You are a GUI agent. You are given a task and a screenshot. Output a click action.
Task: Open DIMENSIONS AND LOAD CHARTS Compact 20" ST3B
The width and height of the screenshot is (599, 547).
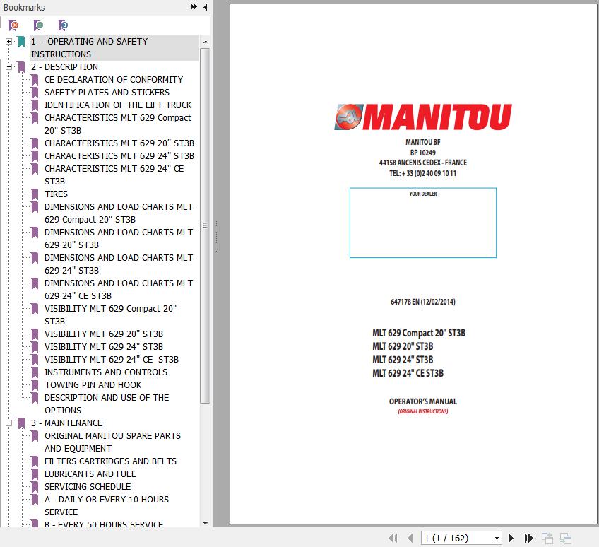[x=119, y=213]
